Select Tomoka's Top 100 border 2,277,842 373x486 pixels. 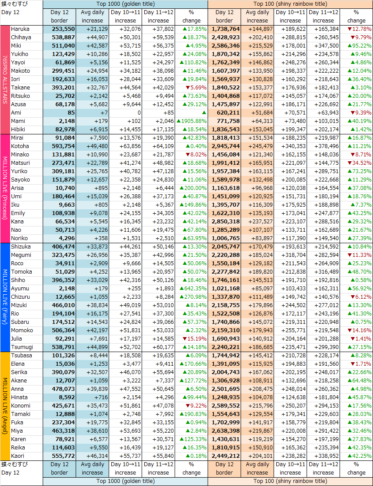pos(224,272)
